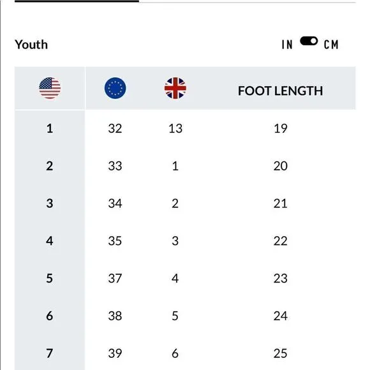Select US size 4 row

185,241
